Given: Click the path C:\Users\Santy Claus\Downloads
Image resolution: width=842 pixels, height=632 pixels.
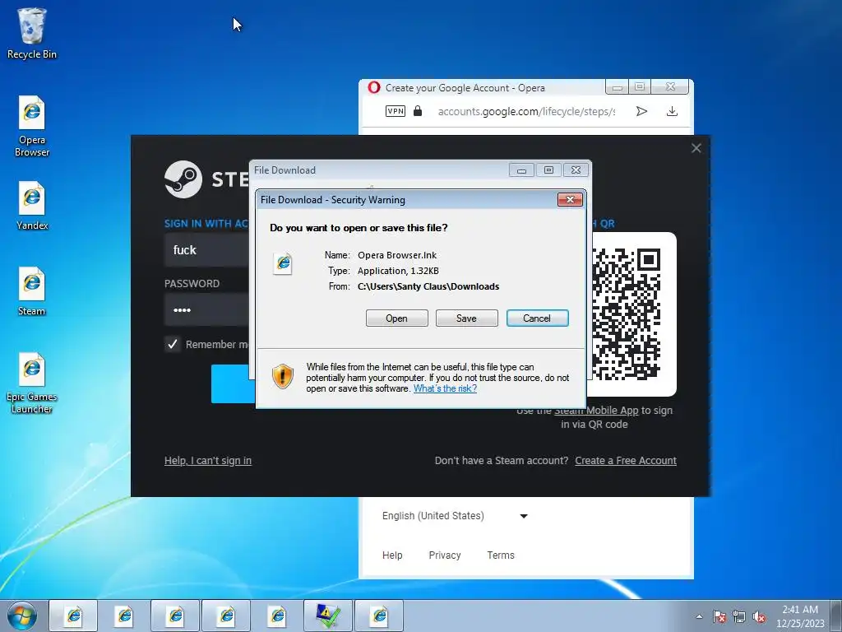Looking at the screenshot, I should coord(428,286).
